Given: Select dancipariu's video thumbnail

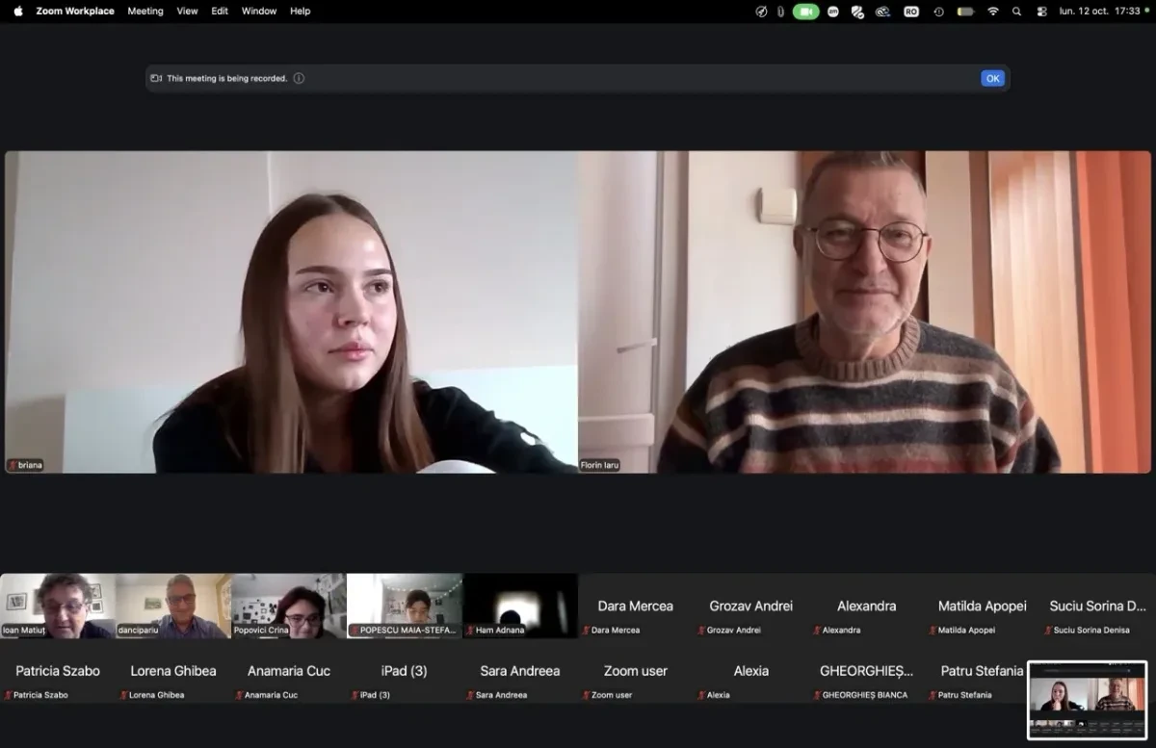Looking at the screenshot, I should tap(173, 606).
